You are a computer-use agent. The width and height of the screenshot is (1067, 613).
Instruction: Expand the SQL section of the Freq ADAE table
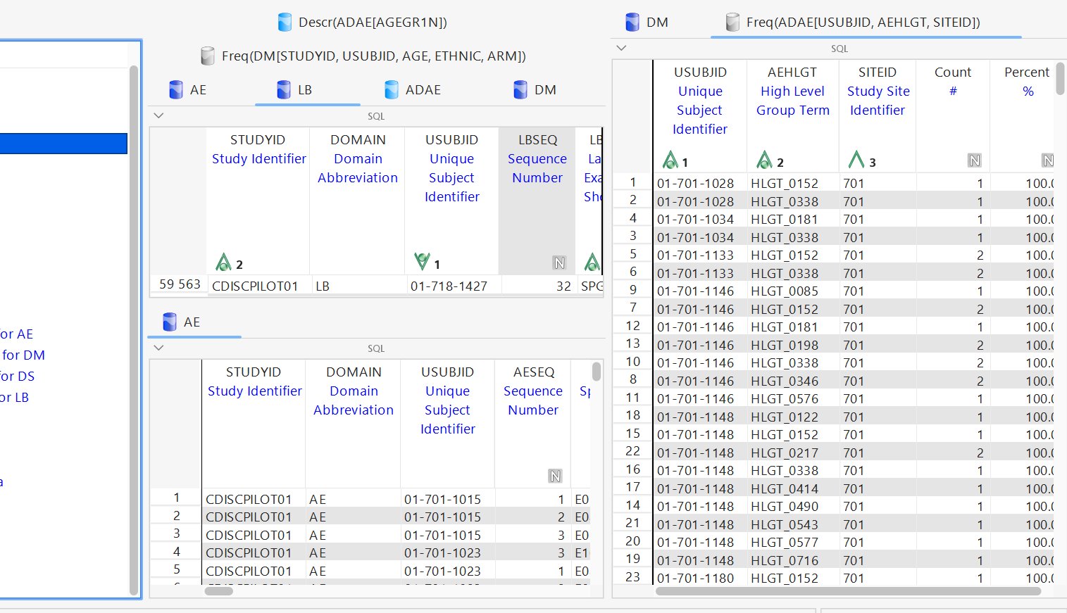pos(621,48)
